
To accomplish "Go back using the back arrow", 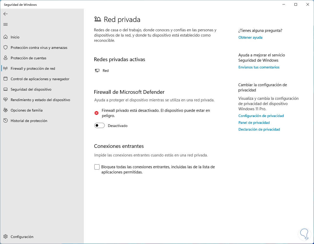I will coord(5,14).
